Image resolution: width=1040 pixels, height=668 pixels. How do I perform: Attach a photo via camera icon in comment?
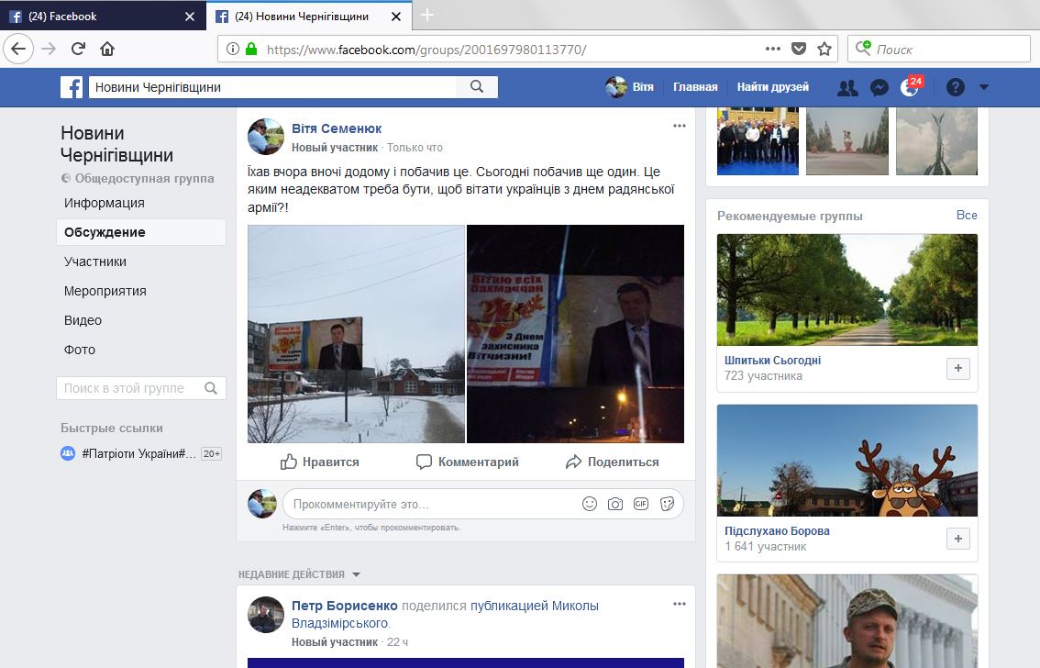pos(615,504)
